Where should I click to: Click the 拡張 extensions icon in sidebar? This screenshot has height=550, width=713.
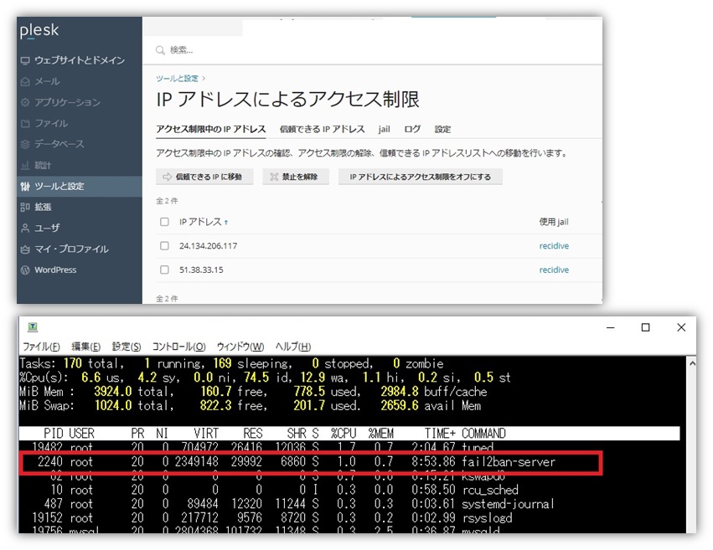(25, 207)
